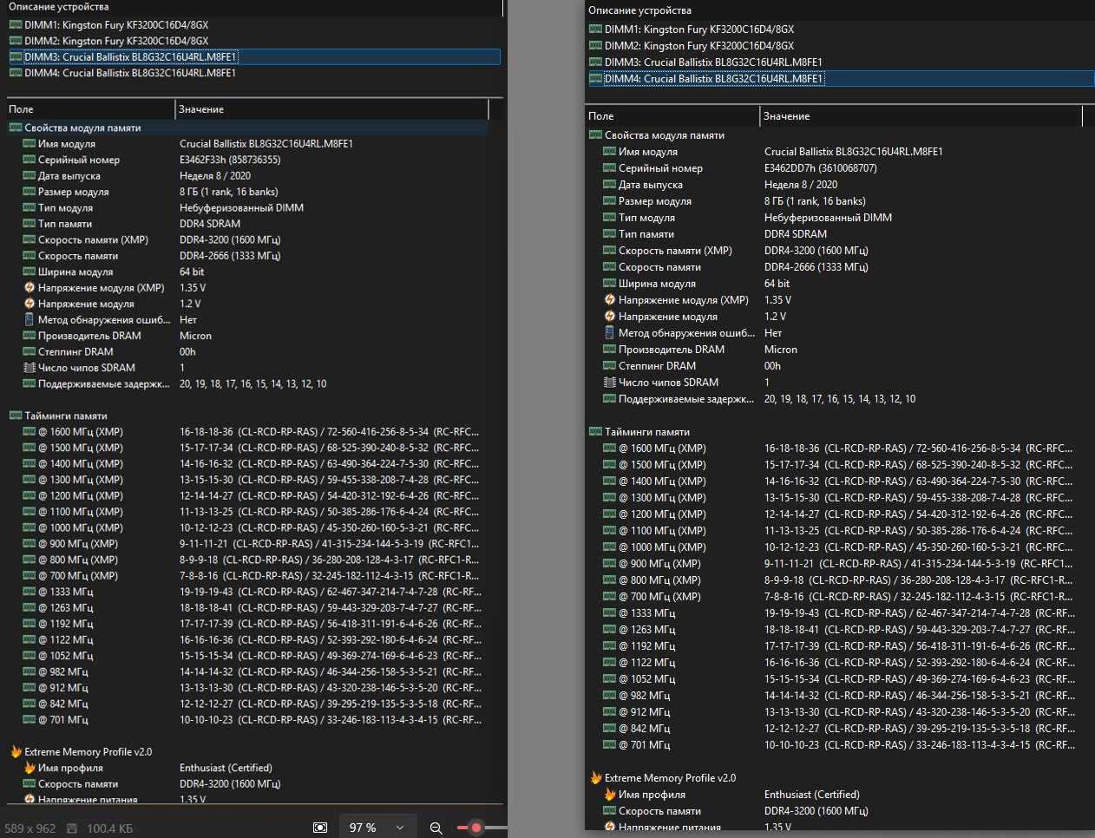Click the flame icon beside 'Имя профиля' in right panel
This screenshot has width=1095, height=838.
(610, 795)
